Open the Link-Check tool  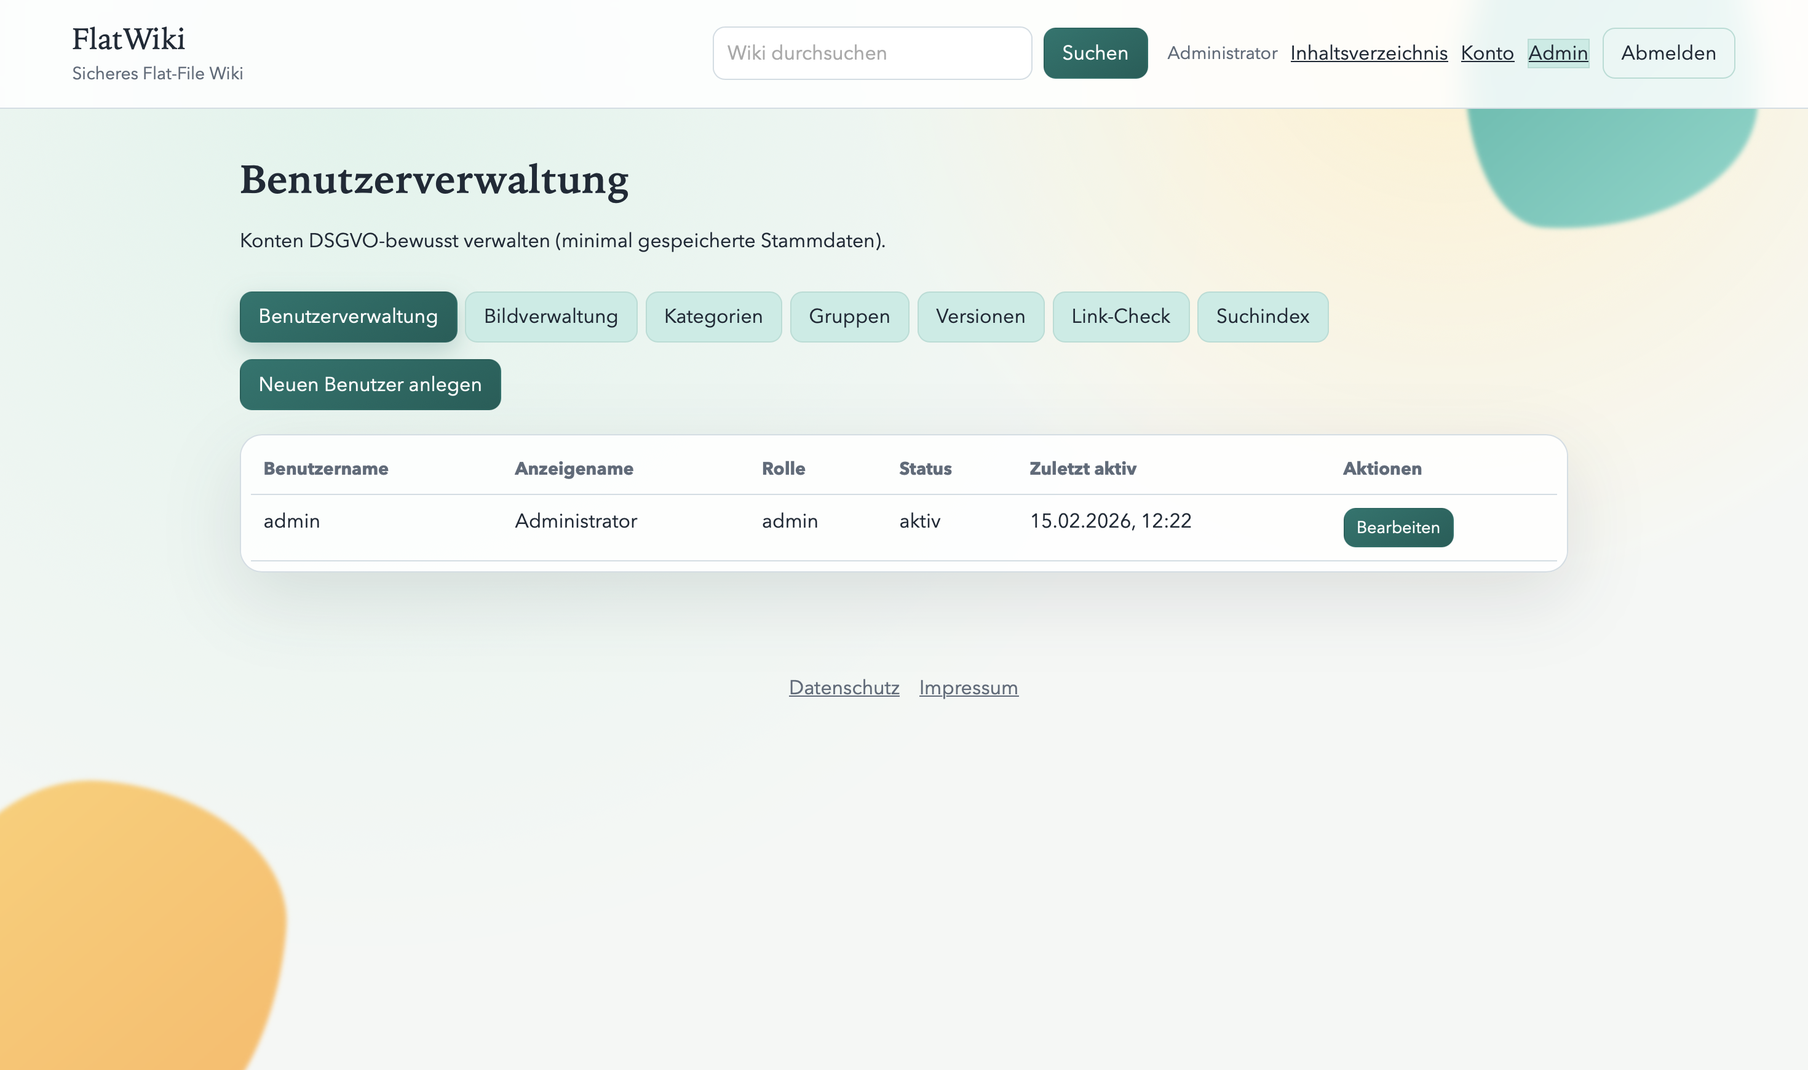point(1120,317)
